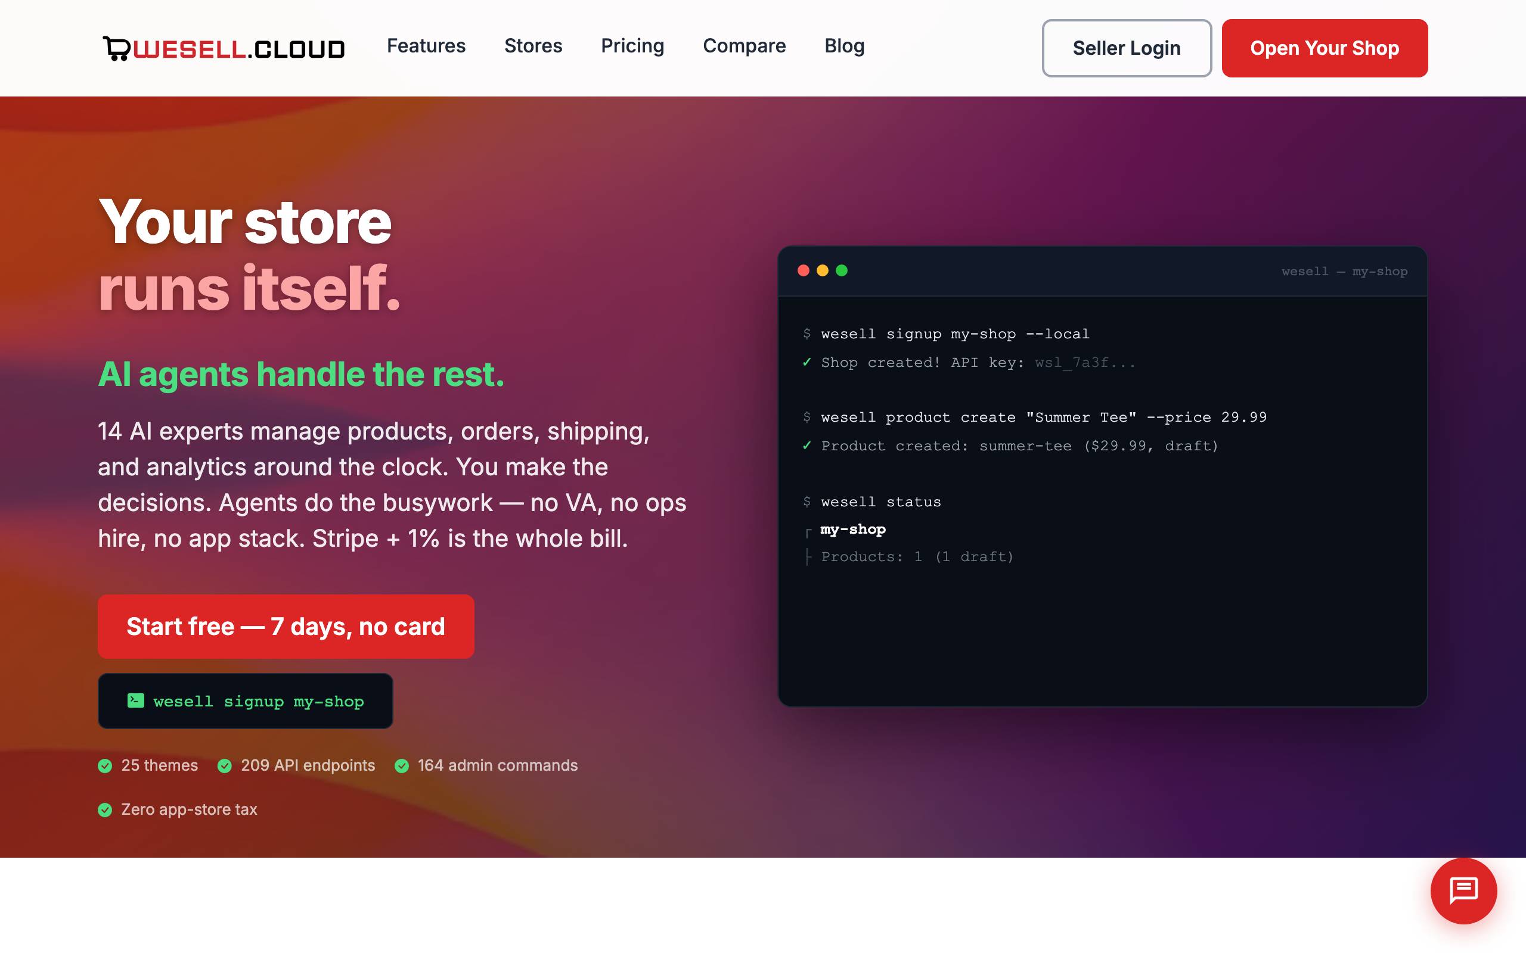Click the red dot in terminal window
This screenshot has height=953, width=1526.
coord(804,270)
